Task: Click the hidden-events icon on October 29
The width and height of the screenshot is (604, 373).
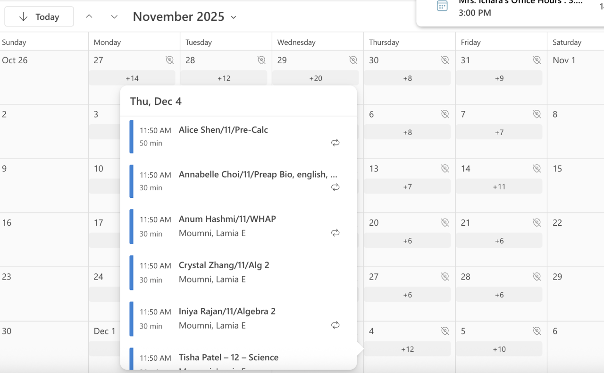Action: (x=353, y=60)
